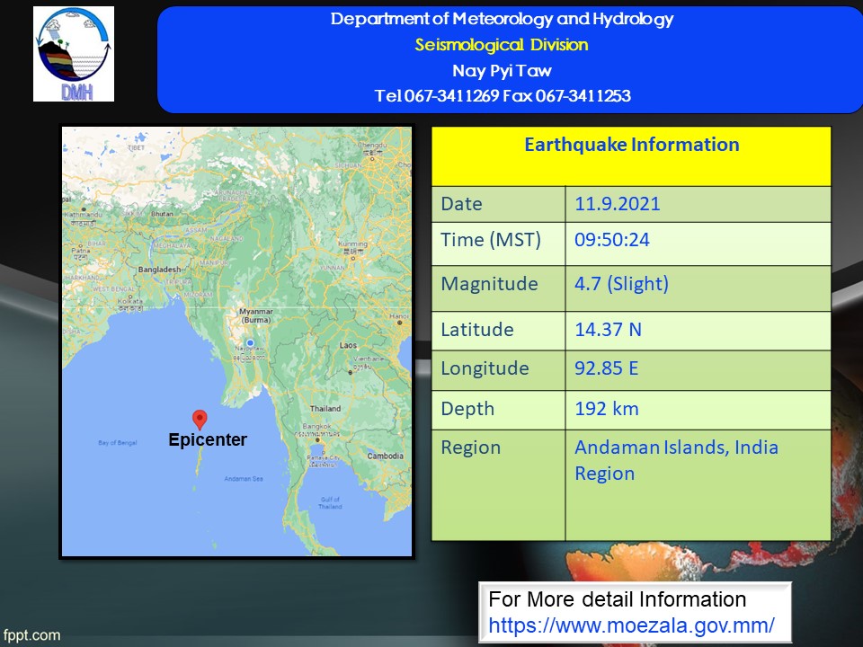The image size is (863, 647).
Task: Select the time value '09:50:24'
Action: (612, 240)
